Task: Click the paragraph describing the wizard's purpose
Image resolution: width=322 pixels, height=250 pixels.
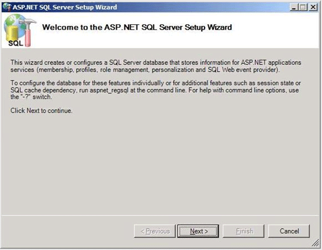Action: (x=156, y=66)
